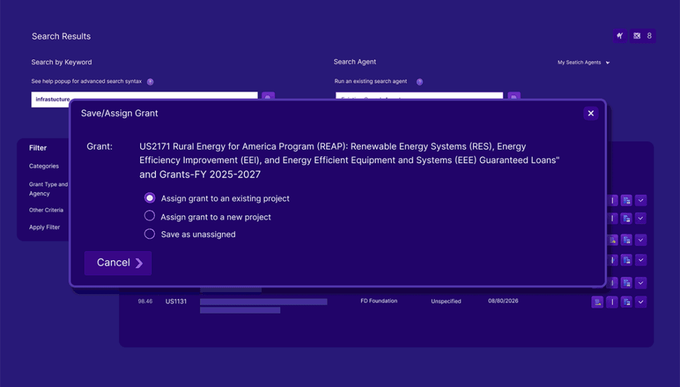This screenshot has height=387, width=680.
Task: Click Apply Filter in the sidebar
Action: (x=44, y=227)
